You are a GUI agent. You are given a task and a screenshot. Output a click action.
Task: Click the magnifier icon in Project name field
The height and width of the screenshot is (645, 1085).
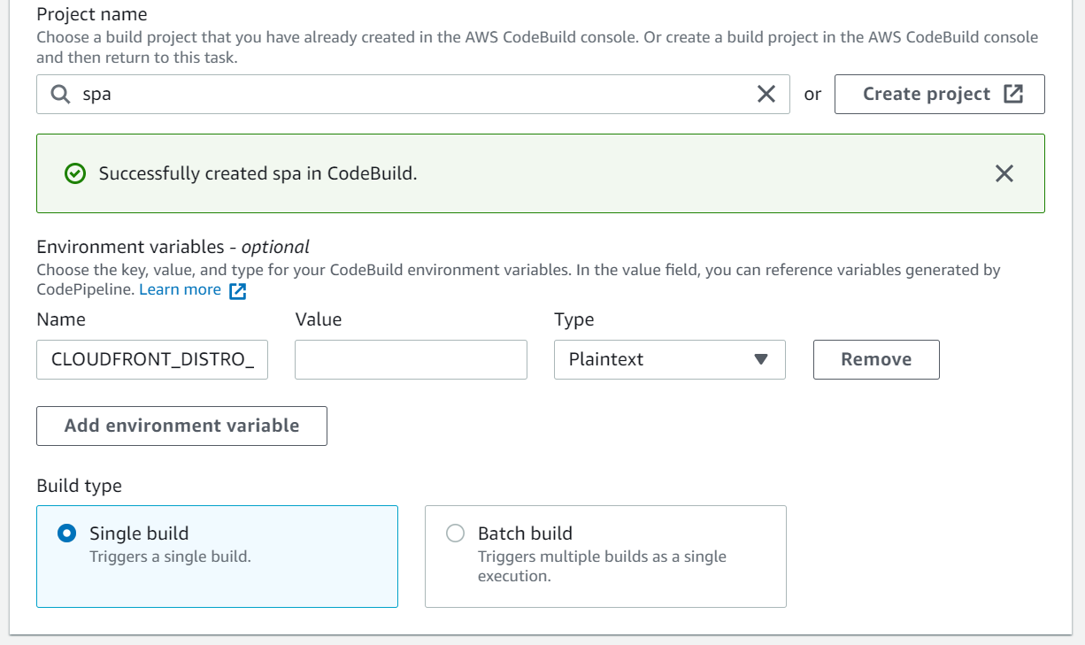60,94
